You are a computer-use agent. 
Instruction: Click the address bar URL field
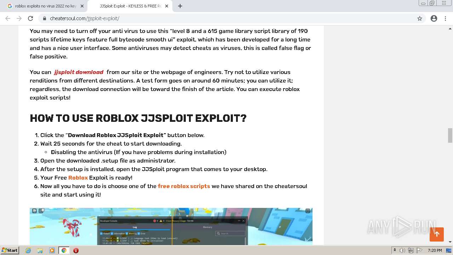226,18
